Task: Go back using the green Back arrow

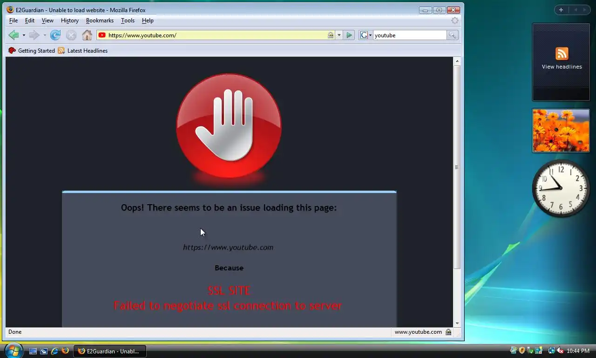Action: (x=14, y=35)
